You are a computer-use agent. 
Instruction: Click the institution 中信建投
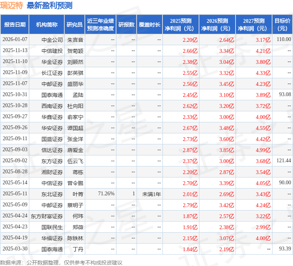tap(52, 51)
